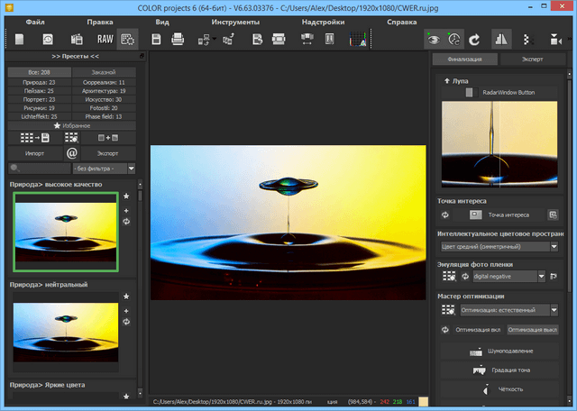Screen dimensions: 577x411
Task: Switch to the Эксперт tab
Action: (533, 59)
